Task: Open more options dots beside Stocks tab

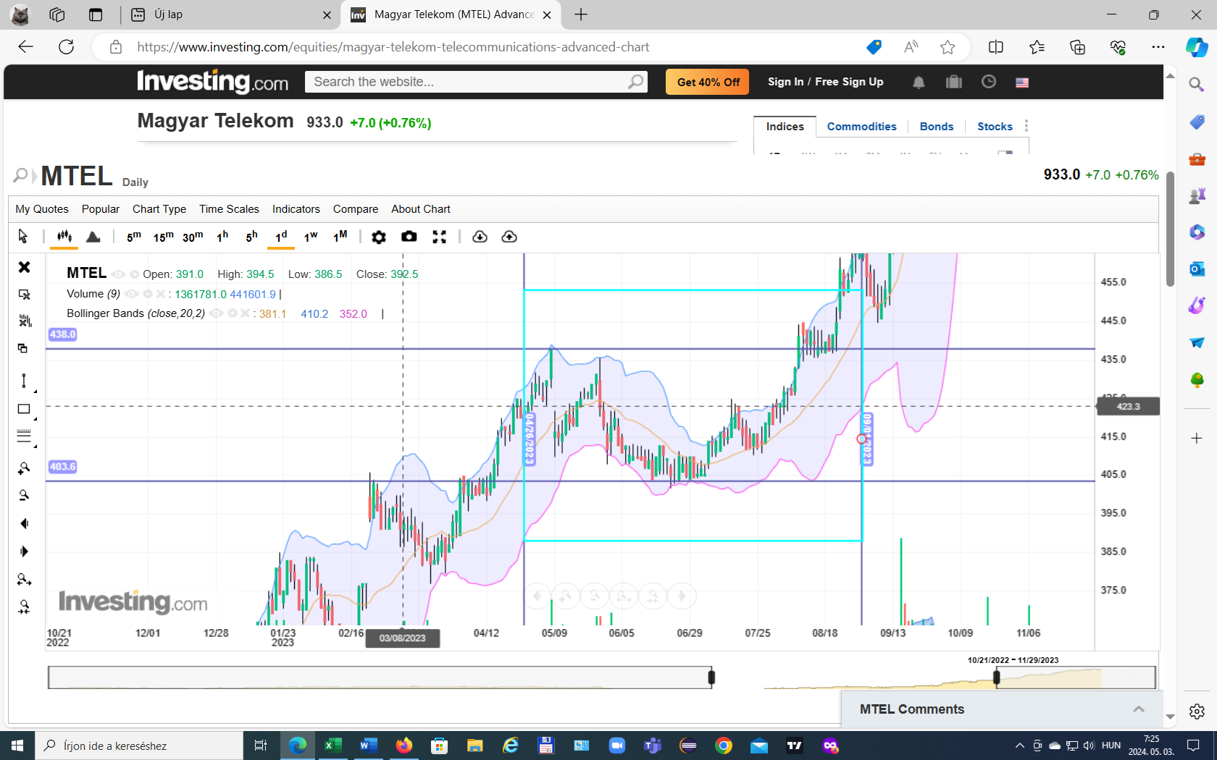Action: (x=1026, y=126)
